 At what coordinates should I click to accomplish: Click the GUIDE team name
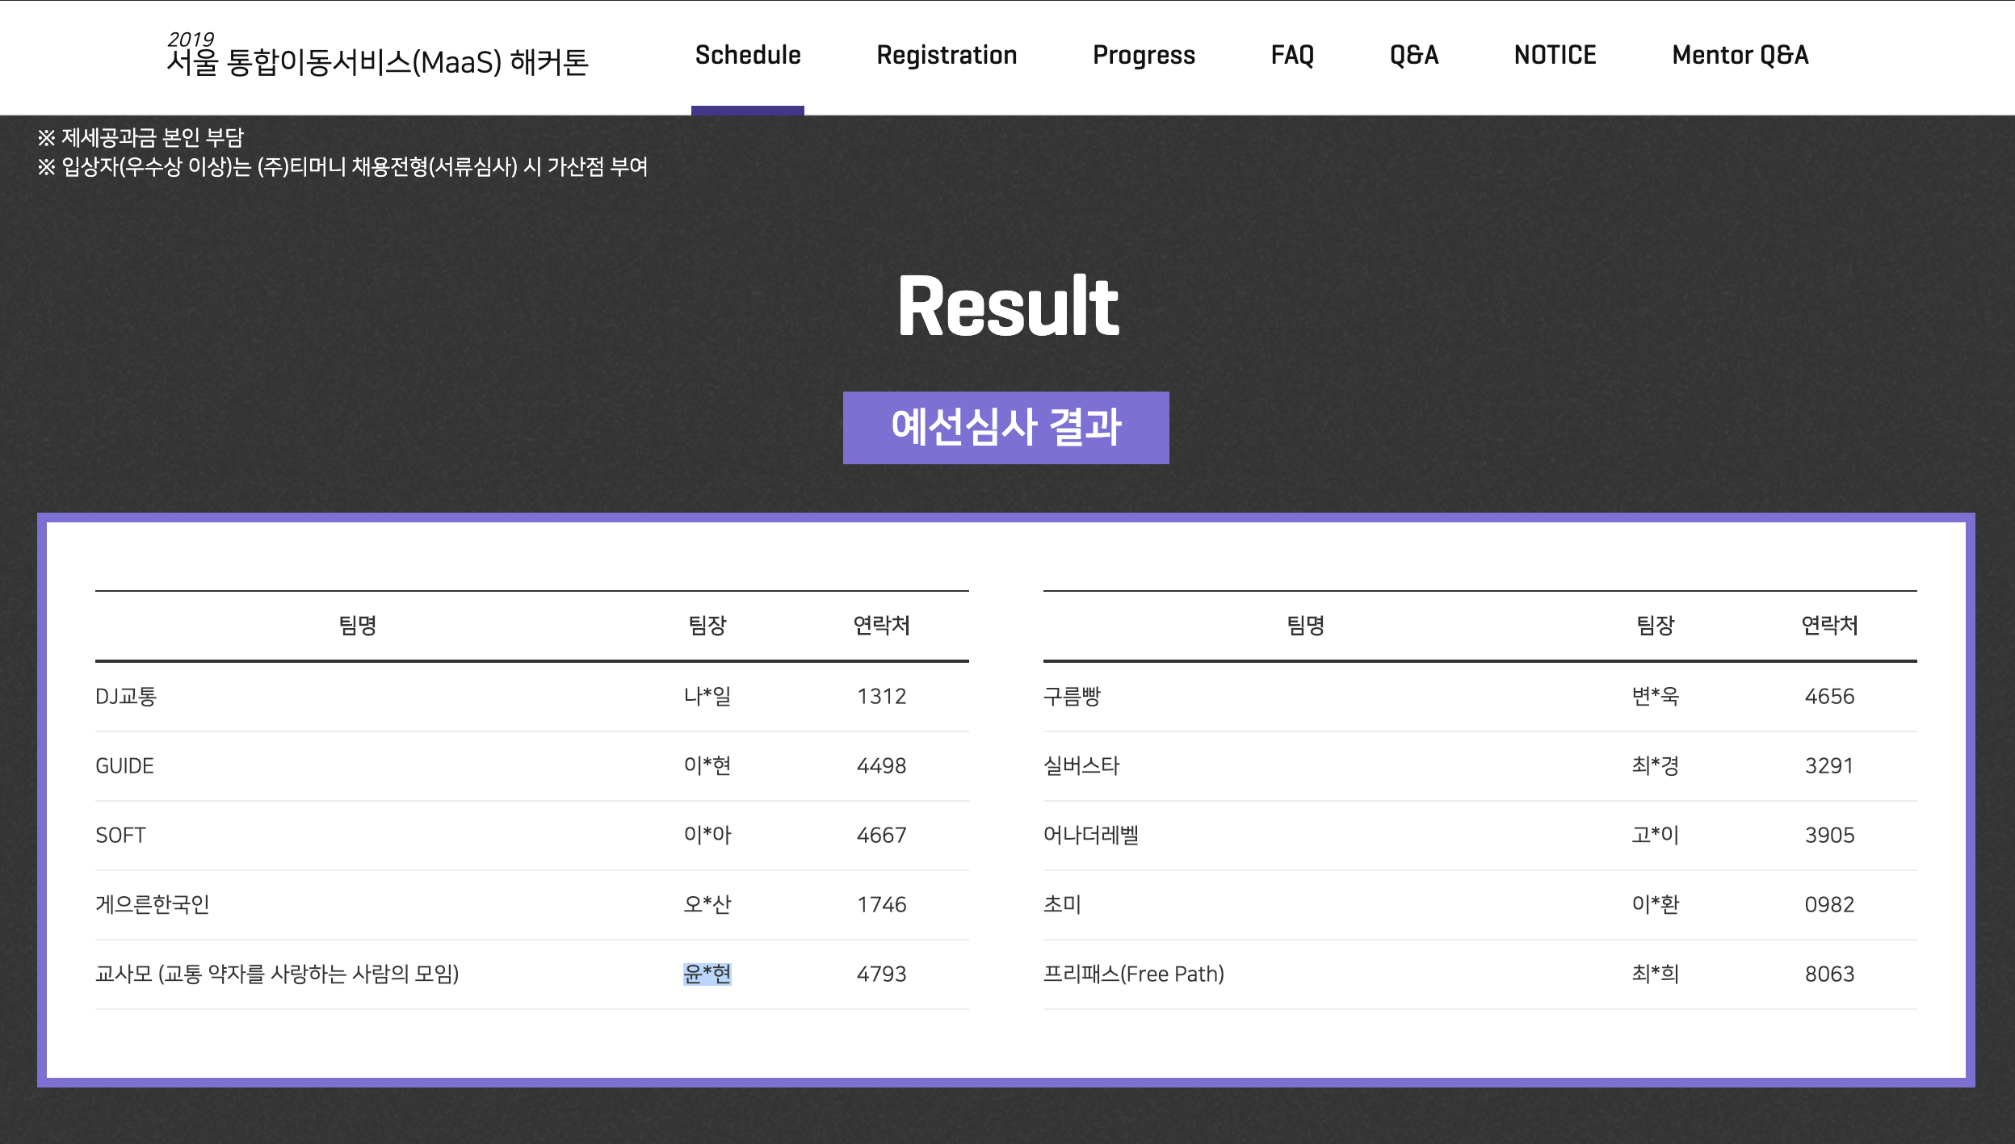tap(124, 765)
